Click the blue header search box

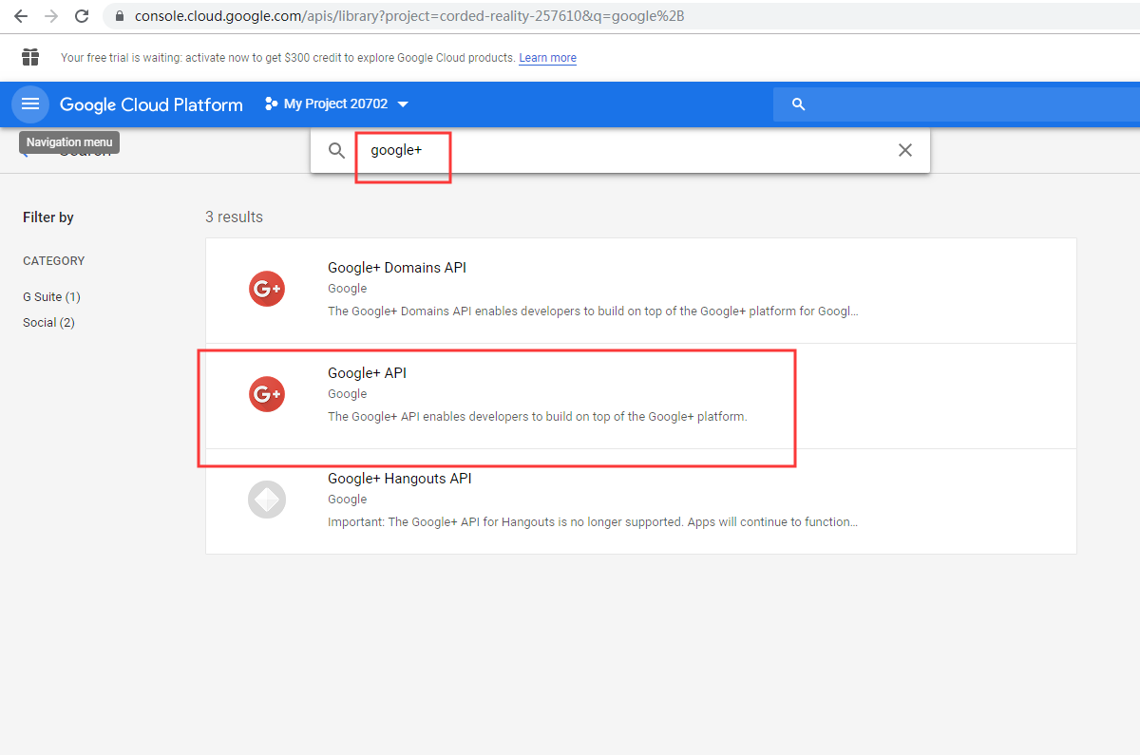pos(957,104)
